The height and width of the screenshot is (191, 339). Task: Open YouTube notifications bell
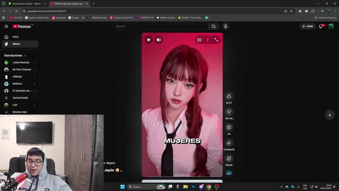point(321,26)
